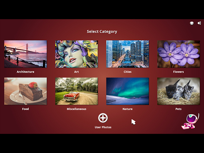
Task: Select the Nature label
Action: click(x=127, y=109)
